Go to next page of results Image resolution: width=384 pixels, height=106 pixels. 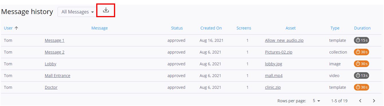374,101
